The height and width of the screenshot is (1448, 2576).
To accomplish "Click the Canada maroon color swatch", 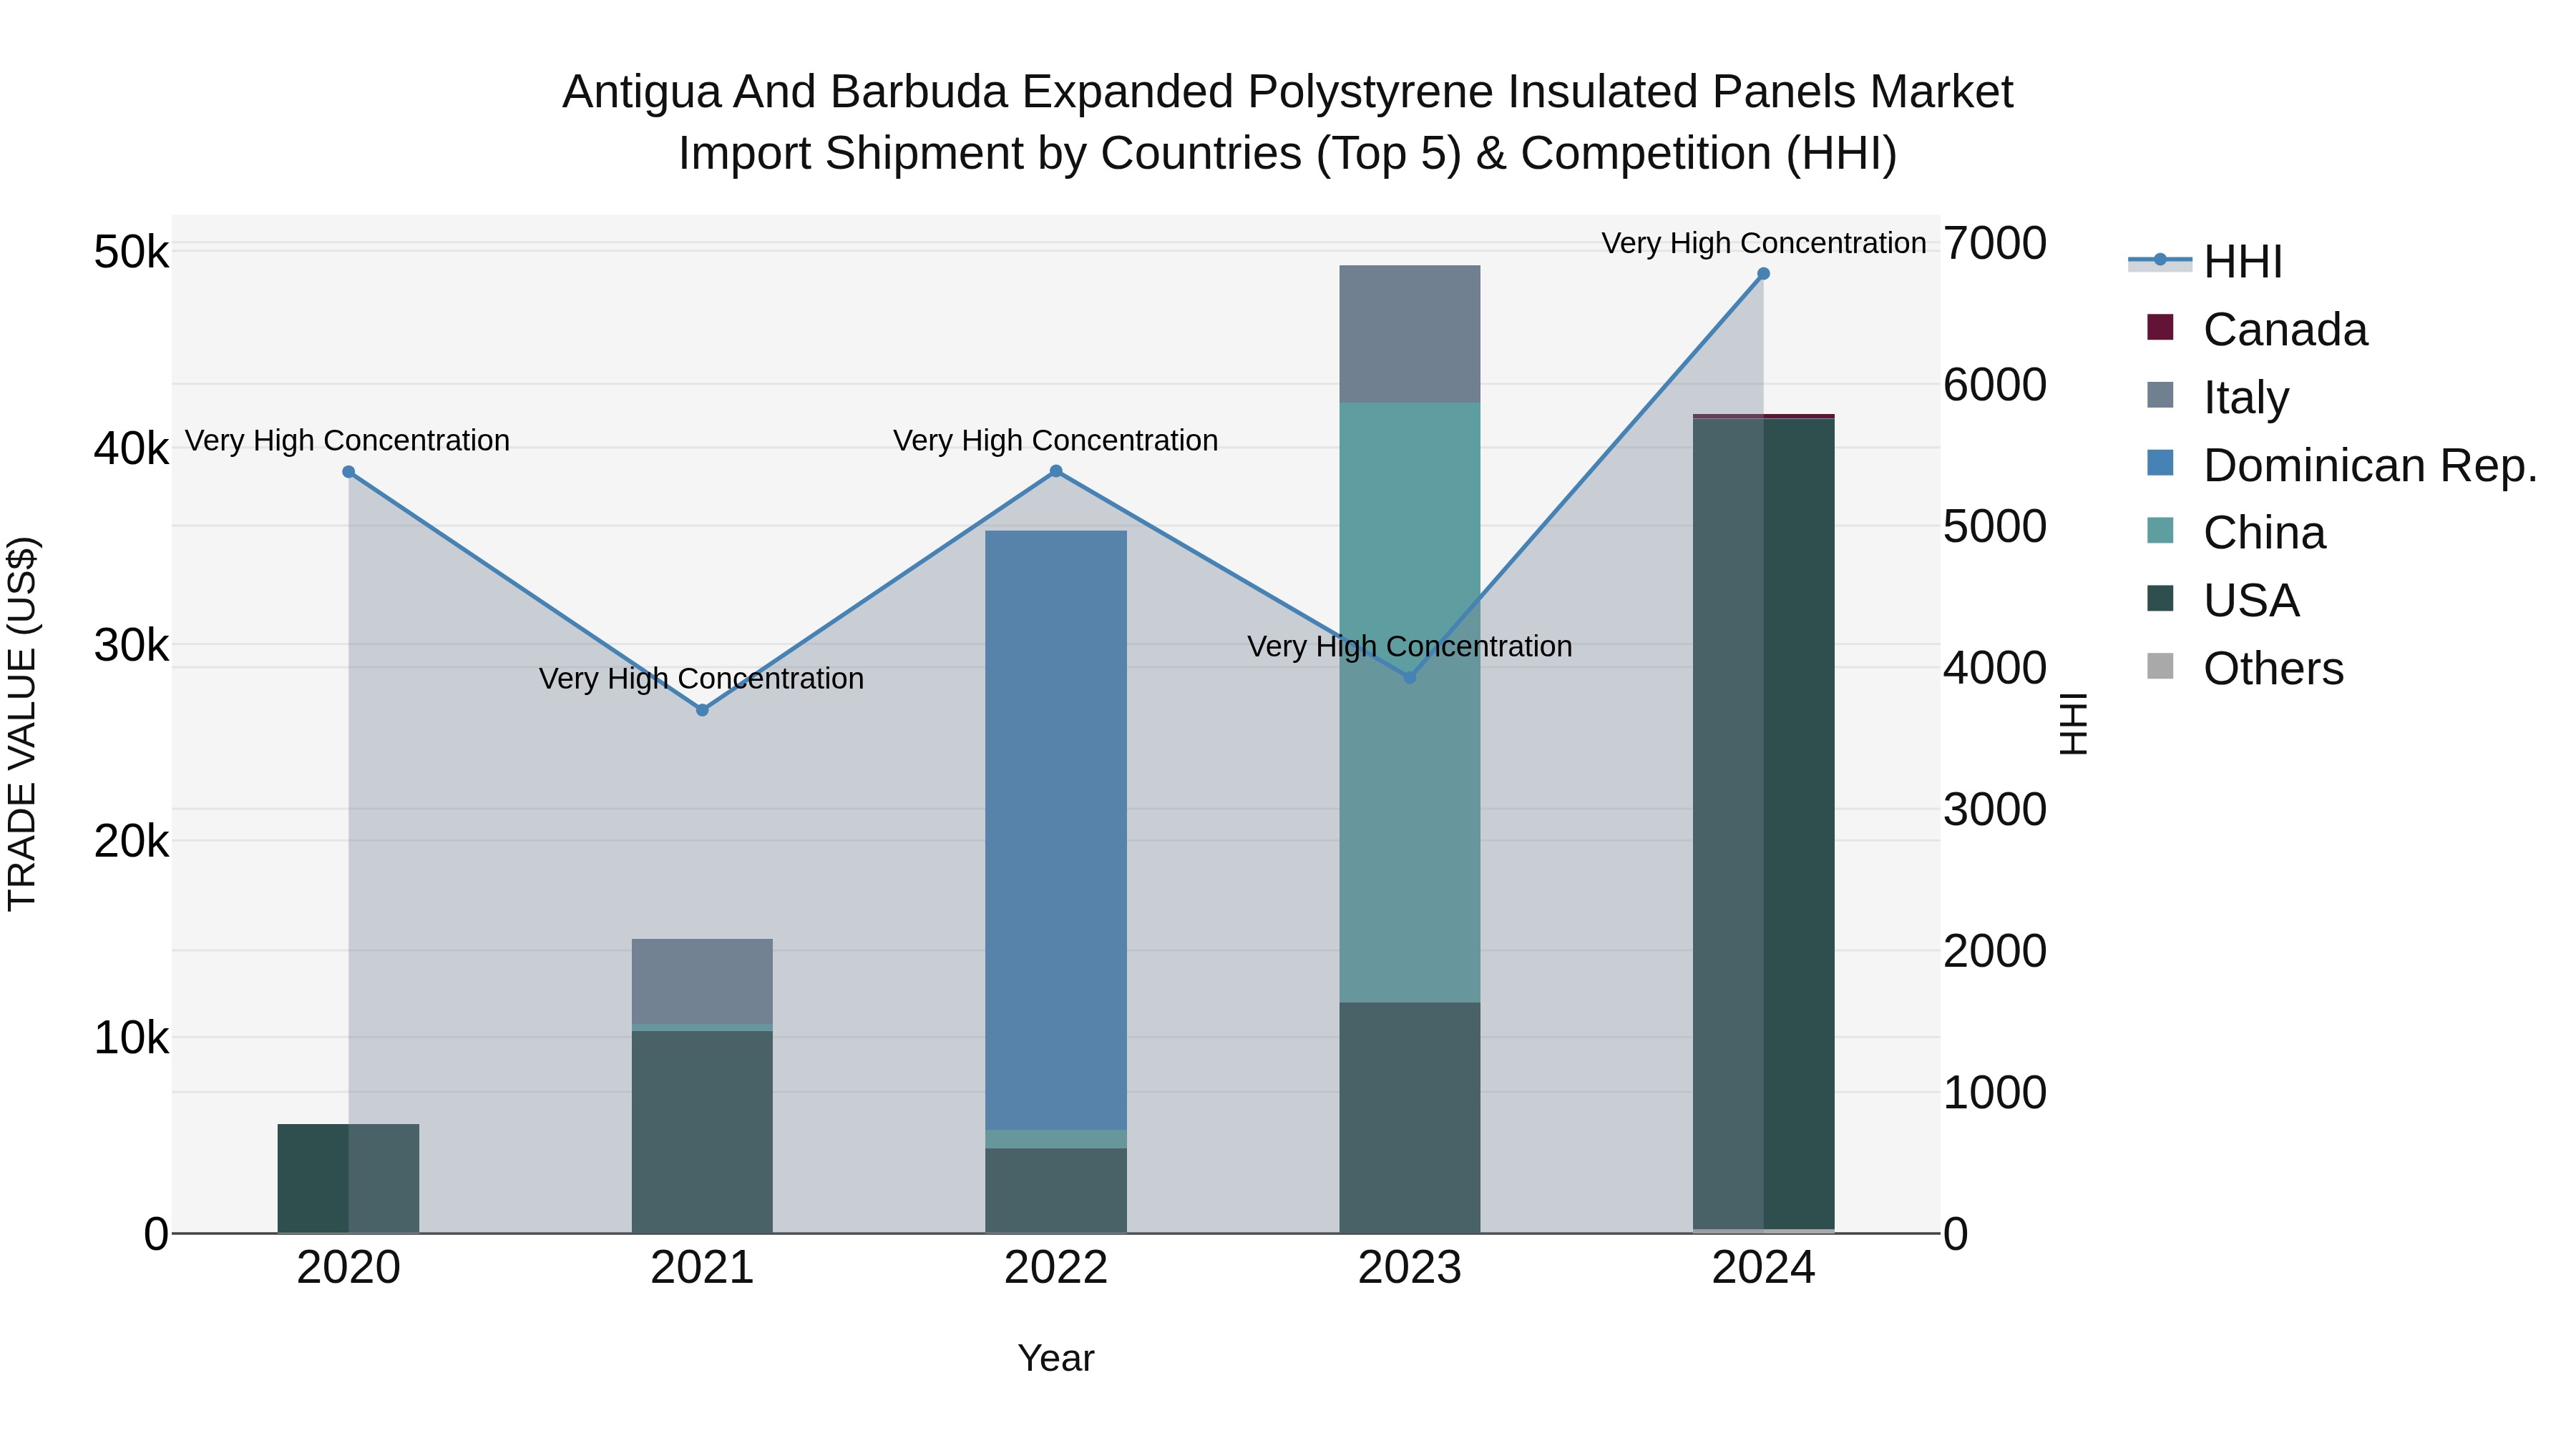I will click(2160, 327).
